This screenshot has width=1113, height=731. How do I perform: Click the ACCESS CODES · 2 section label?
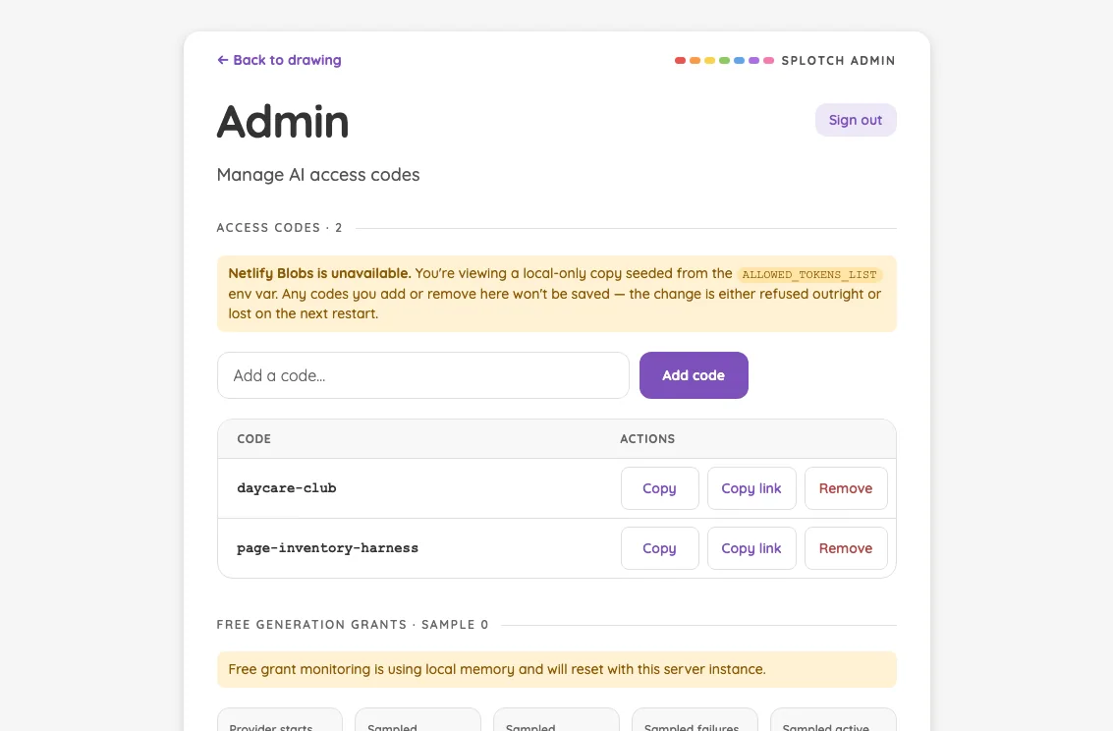point(280,228)
